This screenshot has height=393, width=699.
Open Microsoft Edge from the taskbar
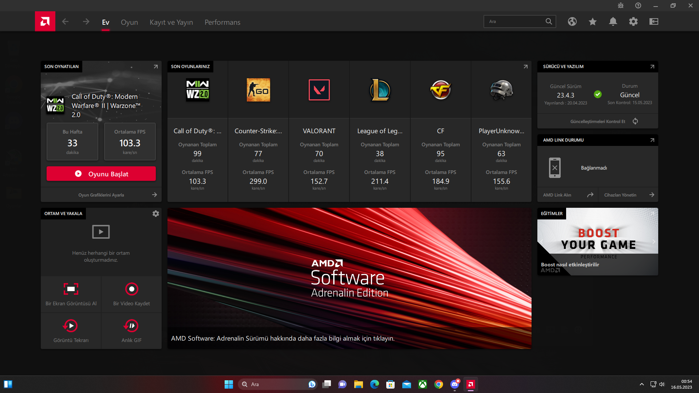375,384
